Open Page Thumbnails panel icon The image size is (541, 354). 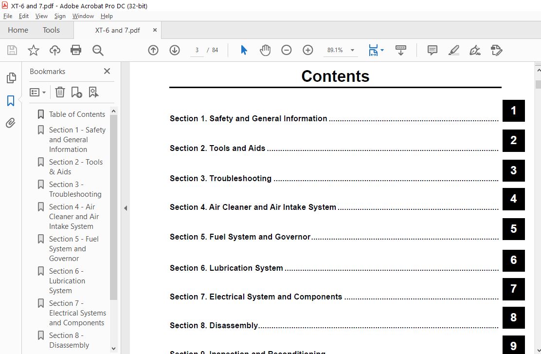click(x=11, y=78)
